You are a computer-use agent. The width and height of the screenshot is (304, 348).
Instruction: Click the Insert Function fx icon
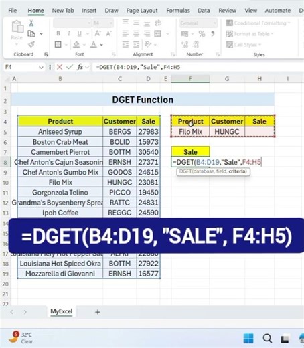pos(80,67)
